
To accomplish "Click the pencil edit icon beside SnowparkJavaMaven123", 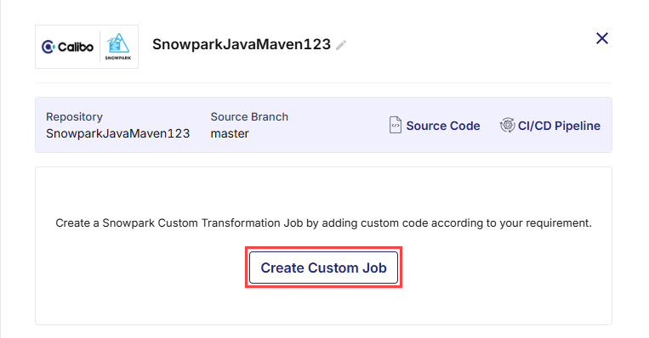I will pos(340,45).
